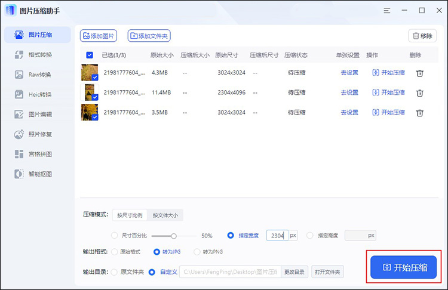The height and width of the screenshot is (290, 448).
Task: Click 添加文件夹 button
Action: tap(149, 36)
